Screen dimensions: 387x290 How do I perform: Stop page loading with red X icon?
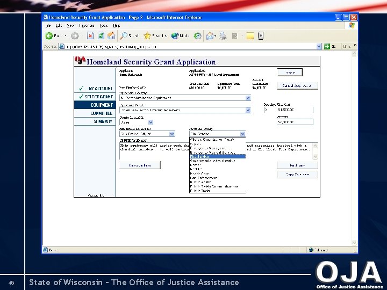pyautogui.click(x=90, y=36)
